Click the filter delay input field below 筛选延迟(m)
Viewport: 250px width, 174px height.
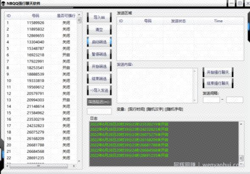(x=99, y=111)
